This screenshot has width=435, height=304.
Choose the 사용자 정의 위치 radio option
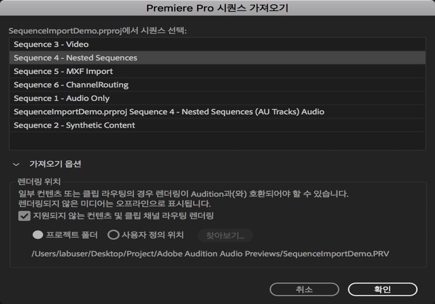113,235
